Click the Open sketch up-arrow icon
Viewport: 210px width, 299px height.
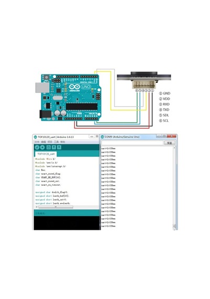click(54, 147)
